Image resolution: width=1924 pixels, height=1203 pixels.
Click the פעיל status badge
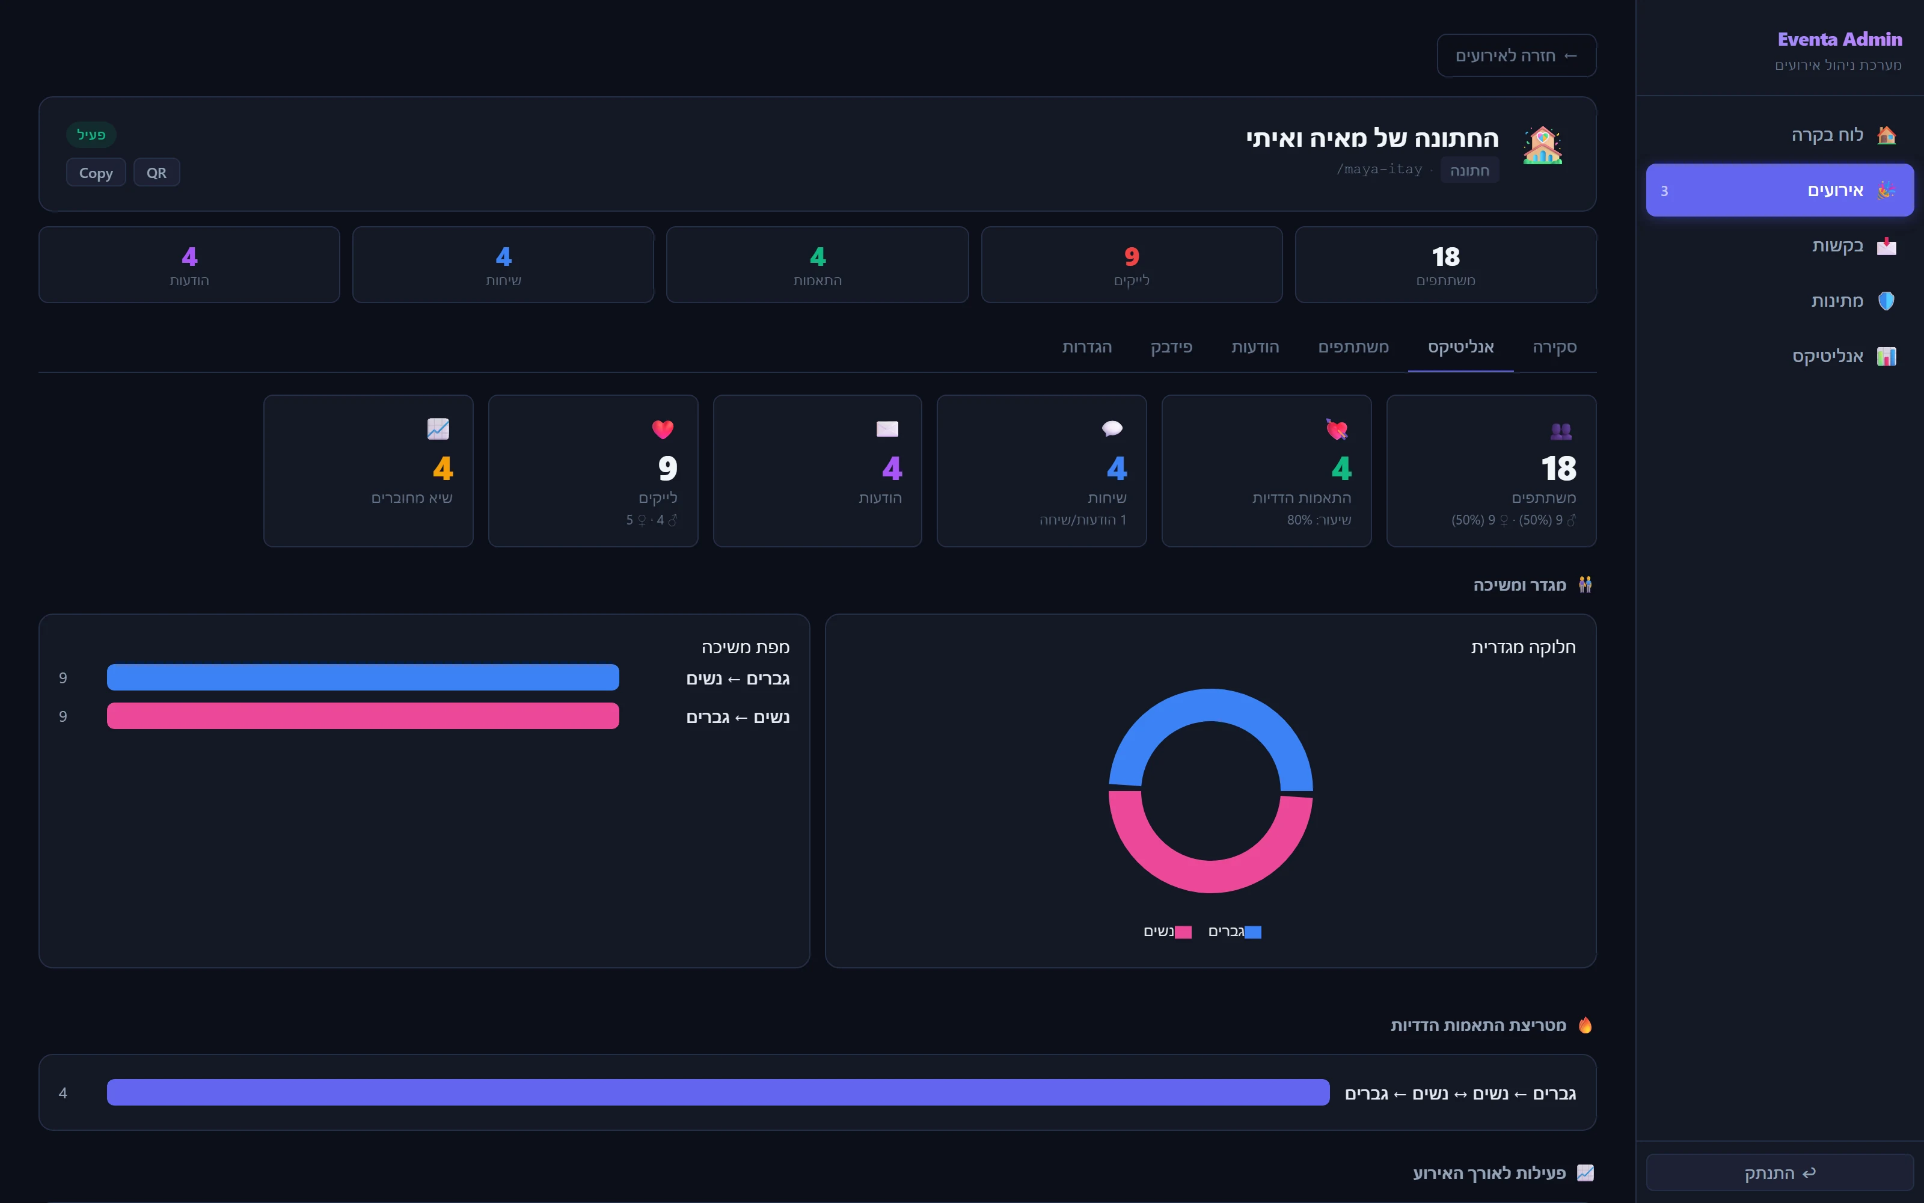pyautogui.click(x=91, y=135)
